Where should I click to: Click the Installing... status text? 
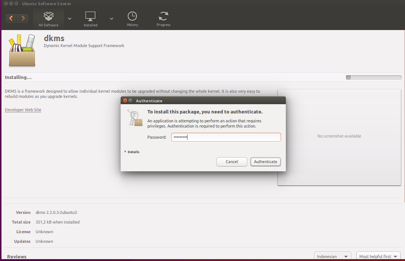18,77
